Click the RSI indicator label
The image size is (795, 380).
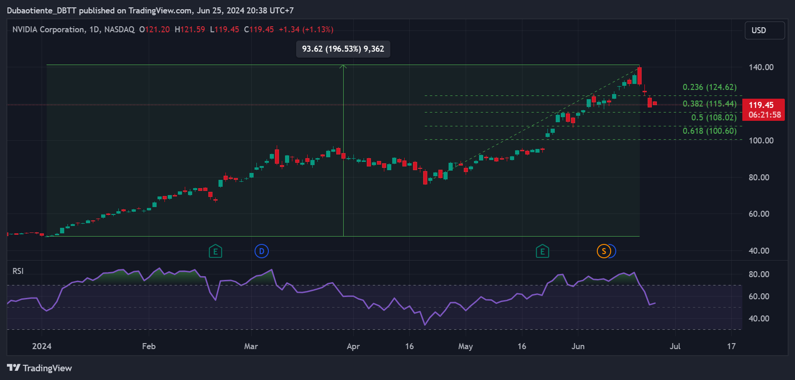(x=18, y=271)
